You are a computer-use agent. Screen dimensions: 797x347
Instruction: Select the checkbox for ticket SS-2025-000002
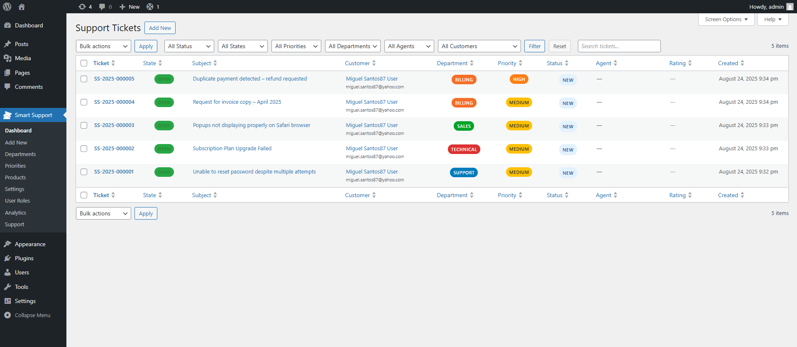[84, 149]
